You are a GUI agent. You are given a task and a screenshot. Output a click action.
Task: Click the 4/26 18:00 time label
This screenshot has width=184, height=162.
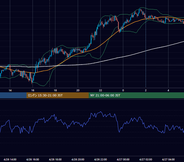[55, 159]
